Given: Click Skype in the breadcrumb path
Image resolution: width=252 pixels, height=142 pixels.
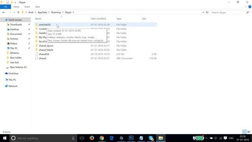Looking at the screenshot, I should coord(68,12).
